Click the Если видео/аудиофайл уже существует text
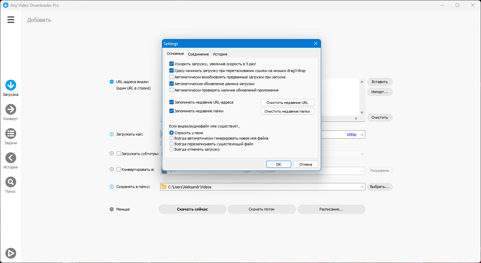The image size is (481, 263). click(x=204, y=126)
